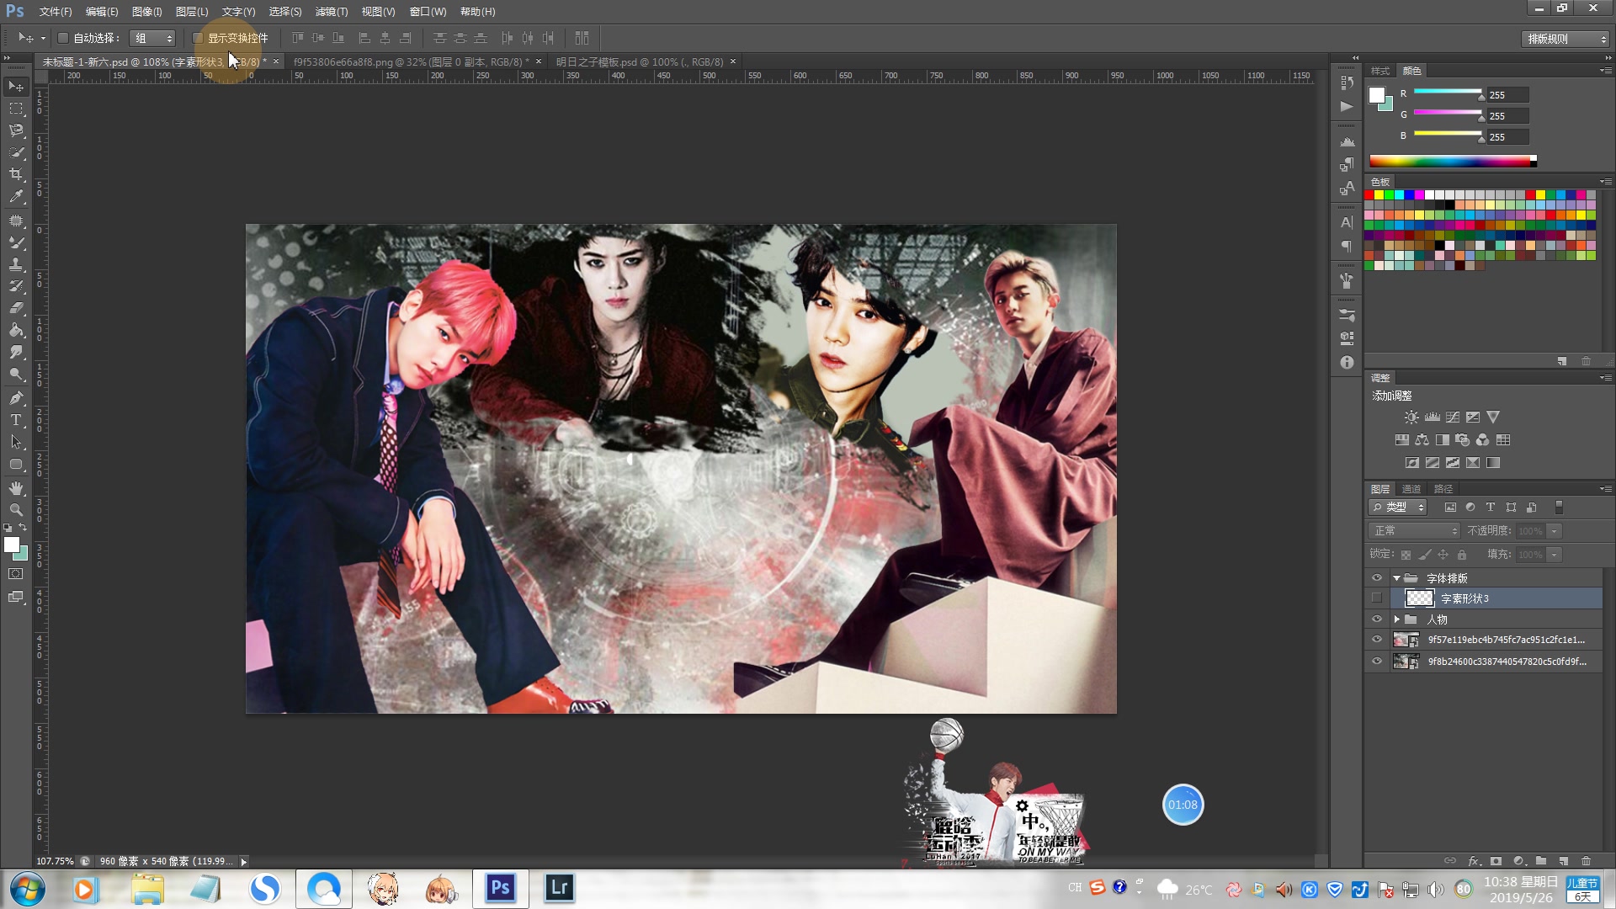Click the color spectrum ramp bar
This screenshot has height=909, width=1616.
pos(1452,162)
